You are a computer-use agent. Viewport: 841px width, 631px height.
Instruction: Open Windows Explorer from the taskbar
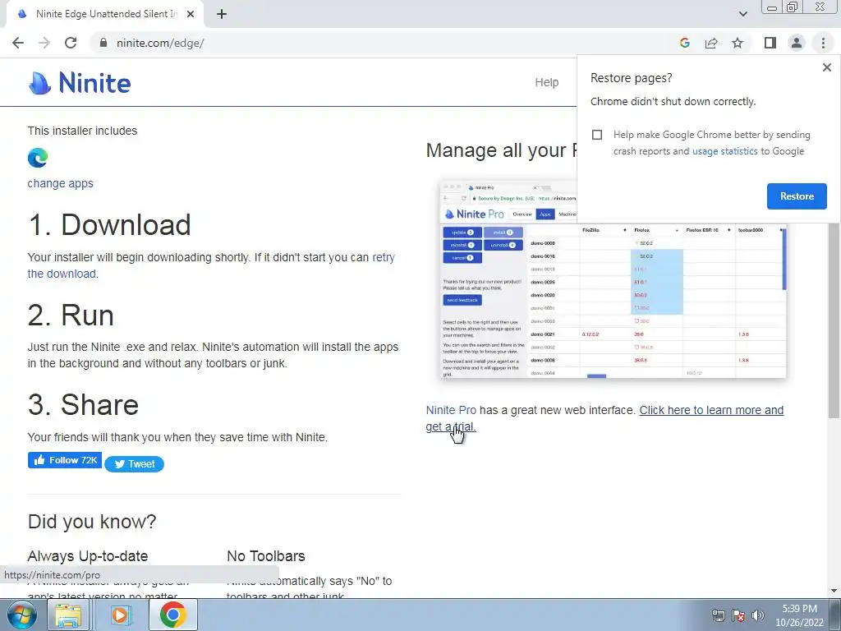[68, 615]
